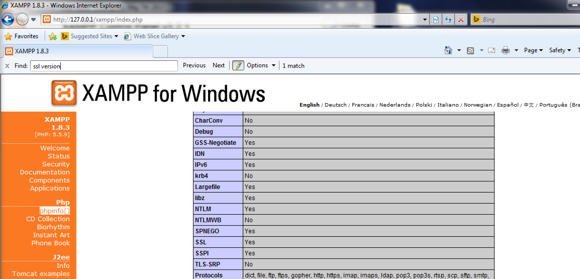Click the Read Mail envelope icon
The height and width of the screenshot is (279, 580).
pos(491,51)
